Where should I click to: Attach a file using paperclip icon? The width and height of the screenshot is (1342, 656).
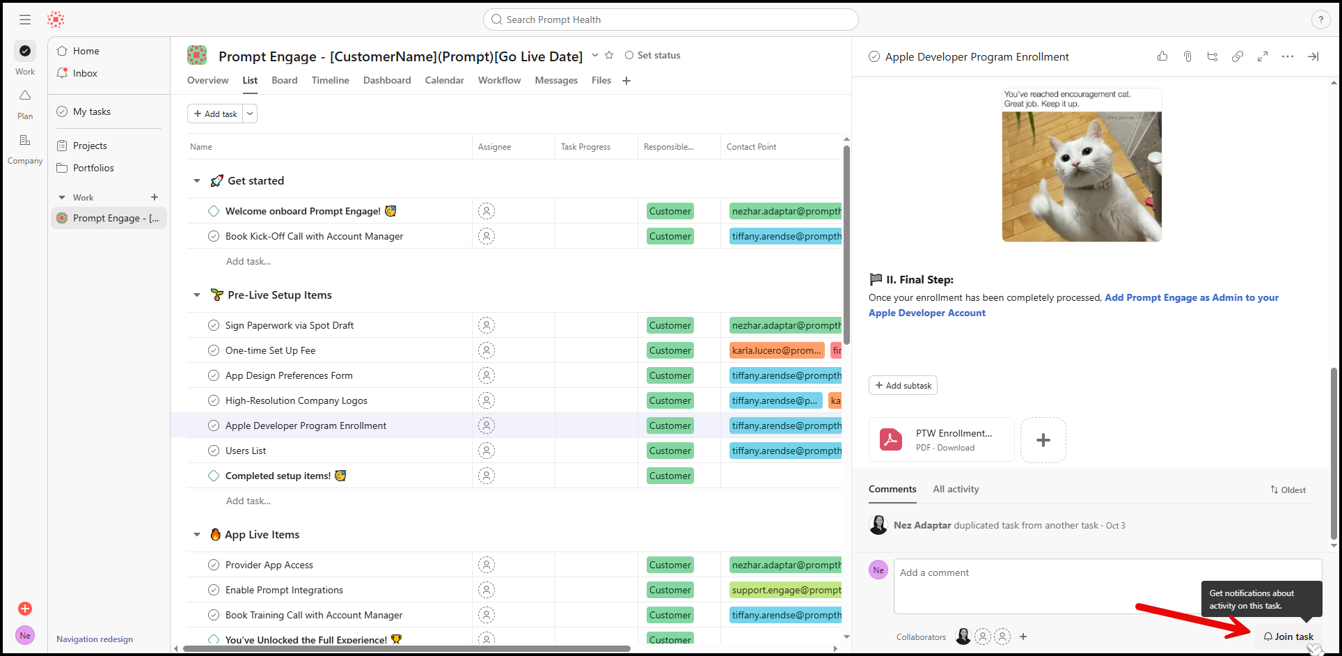coord(1187,56)
